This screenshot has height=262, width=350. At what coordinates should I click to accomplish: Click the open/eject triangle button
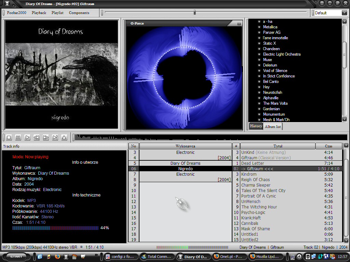[64, 137]
